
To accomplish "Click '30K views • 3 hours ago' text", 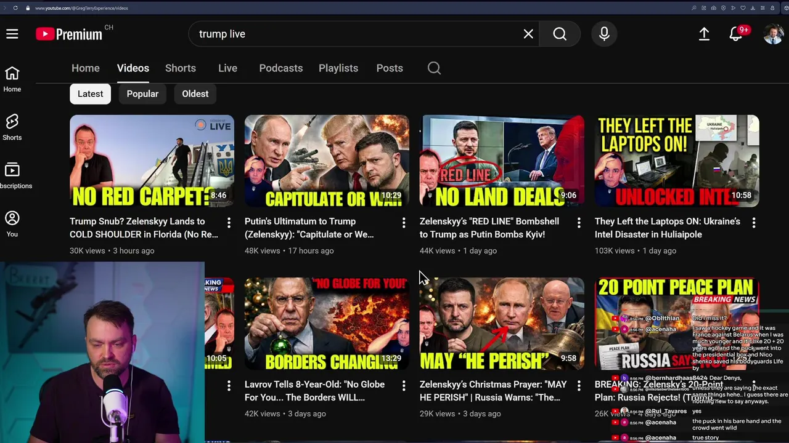I will 112,250.
